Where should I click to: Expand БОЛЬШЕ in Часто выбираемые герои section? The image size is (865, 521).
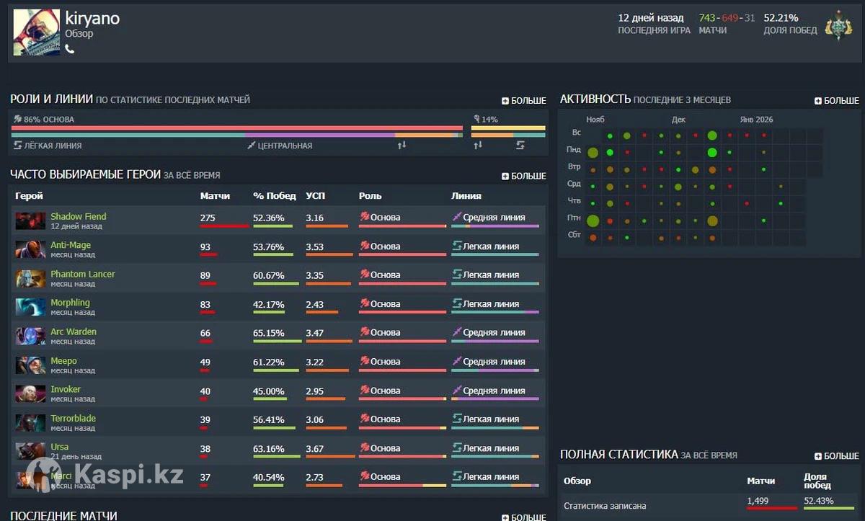(x=524, y=176)
